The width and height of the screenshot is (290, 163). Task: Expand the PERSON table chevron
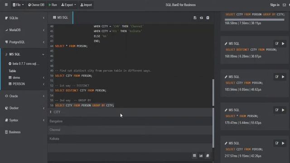43,84
